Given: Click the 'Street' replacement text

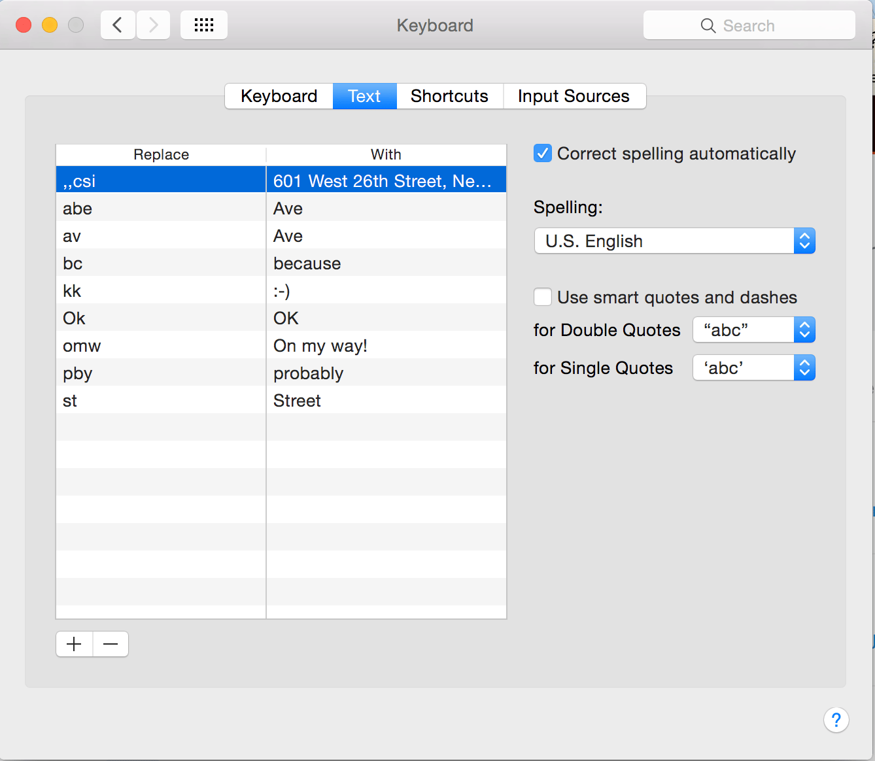Looking at the screenshot, I should pos(297,401).
